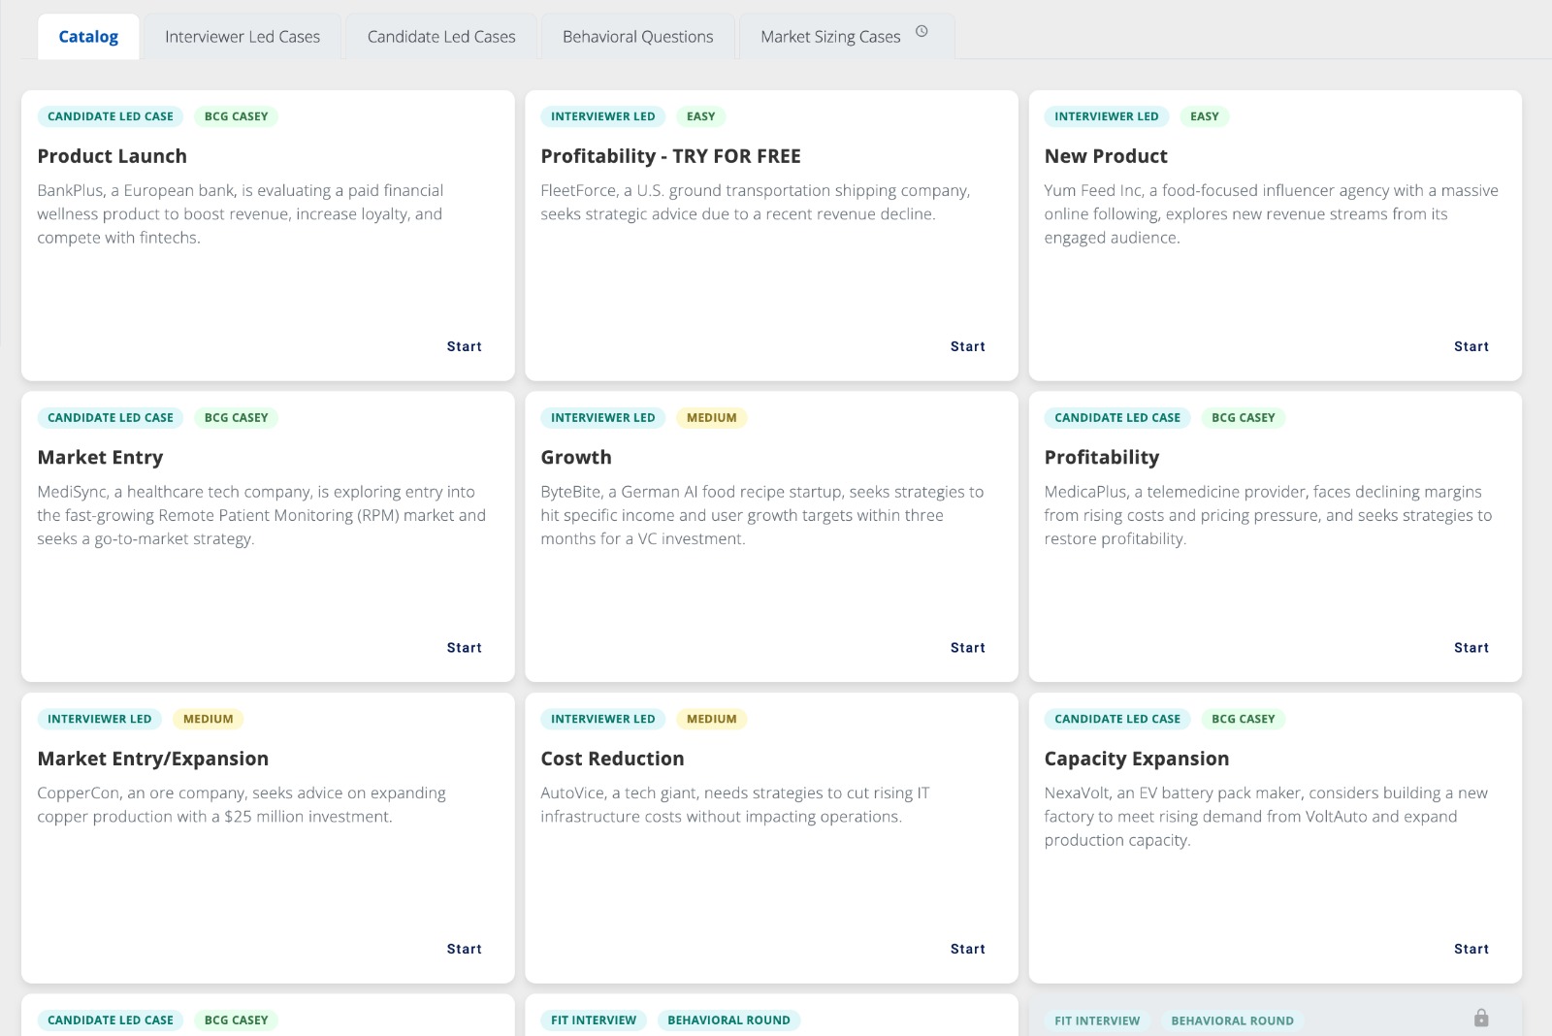1552x1036 pixels.
Task: Go to the Behavioral Questions tab
Action: point(638,37)
